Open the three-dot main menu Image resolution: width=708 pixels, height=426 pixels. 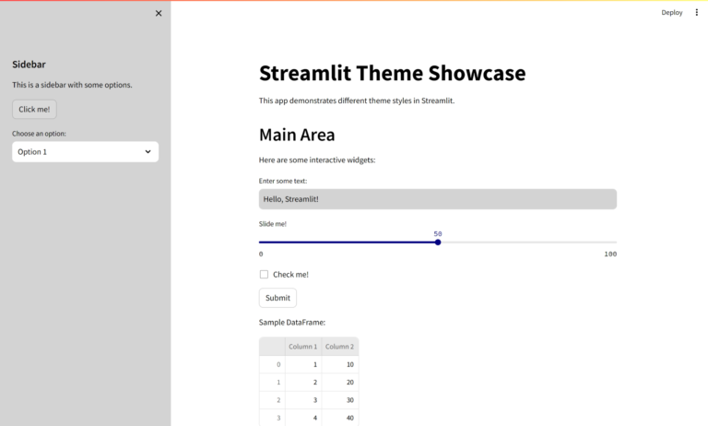[696, 13]
